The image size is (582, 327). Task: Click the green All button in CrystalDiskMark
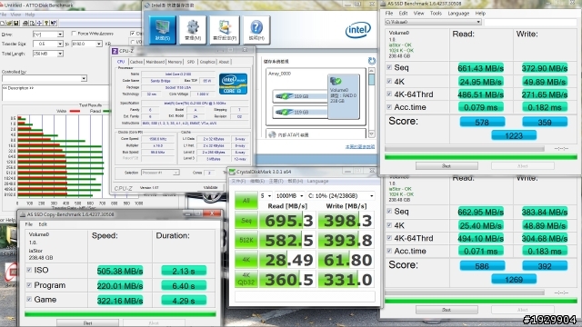[246, 201]
